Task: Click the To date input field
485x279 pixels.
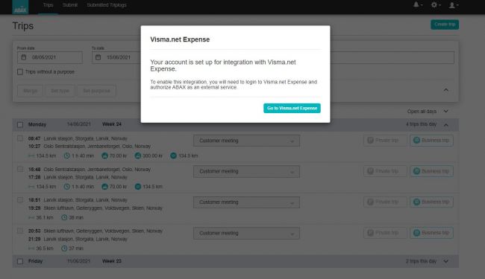Action: [x=116, y=57]
